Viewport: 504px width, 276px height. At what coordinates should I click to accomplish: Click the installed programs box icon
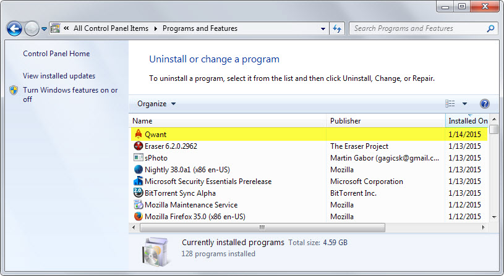(x=156, y=253)
